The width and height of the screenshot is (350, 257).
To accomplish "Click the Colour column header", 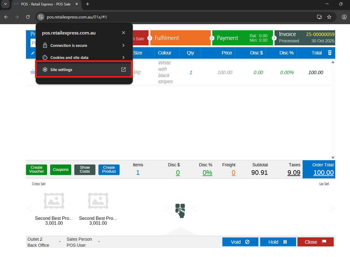I will [165, 53].
